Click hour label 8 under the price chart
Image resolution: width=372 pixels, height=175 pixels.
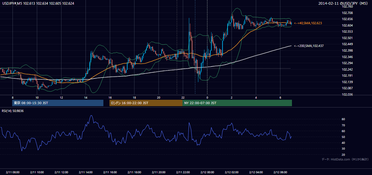[13, 97]
